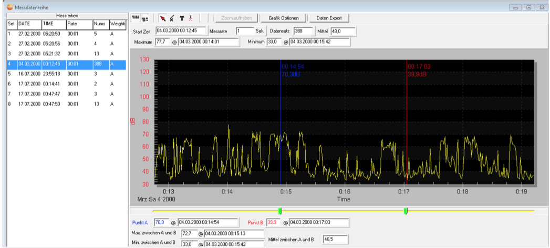Open Grafik Optionen
Image resolution: width=550 pixels, height=248 pixels.
pyautogui.click(x=283, y=18)
